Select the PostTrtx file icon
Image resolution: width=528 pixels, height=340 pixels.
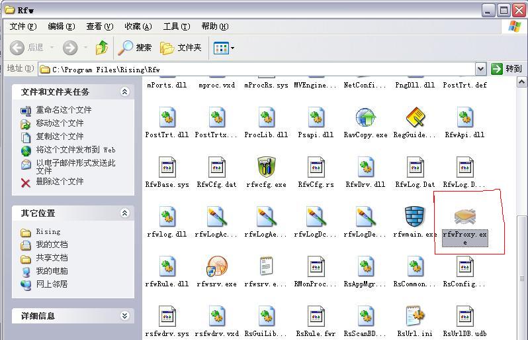coord(217,117)
